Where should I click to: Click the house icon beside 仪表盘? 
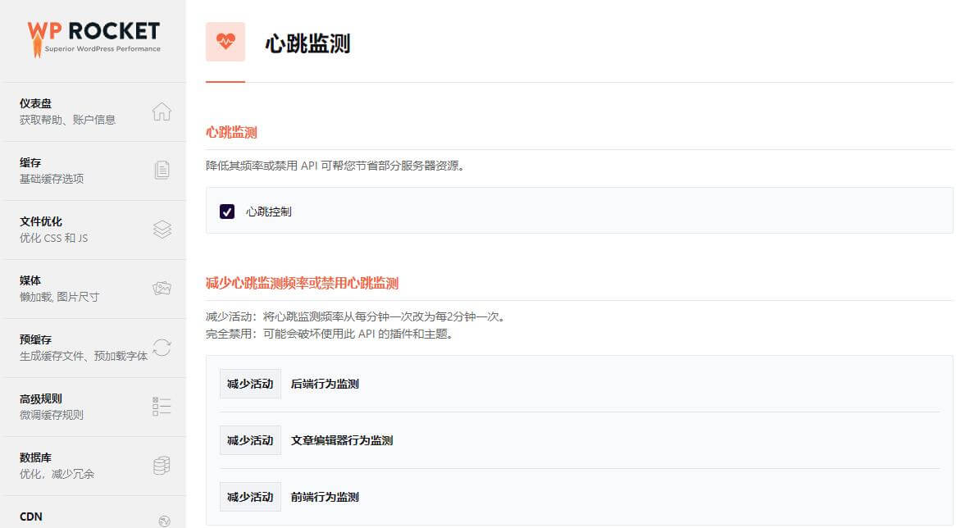click(162, 112)
